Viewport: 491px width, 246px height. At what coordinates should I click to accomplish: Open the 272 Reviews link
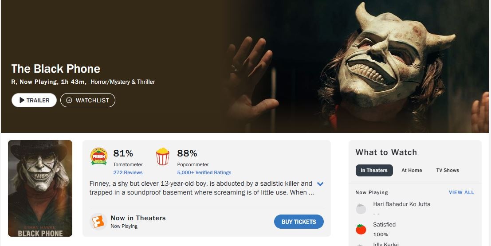[x=128, y=172]
